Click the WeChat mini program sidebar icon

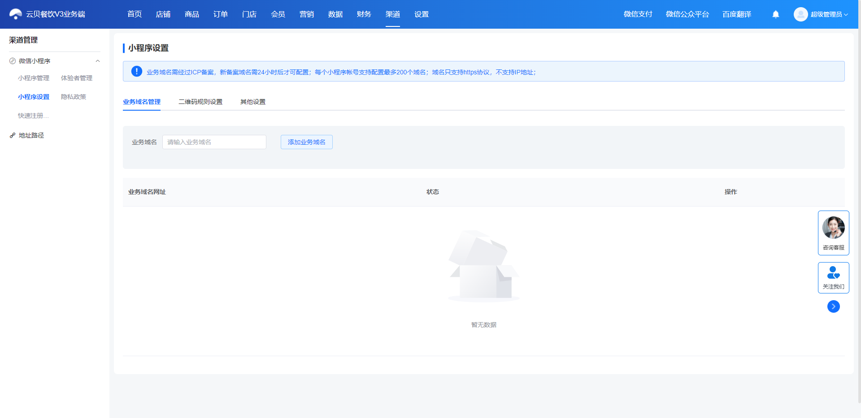click(x=13, y=61)
